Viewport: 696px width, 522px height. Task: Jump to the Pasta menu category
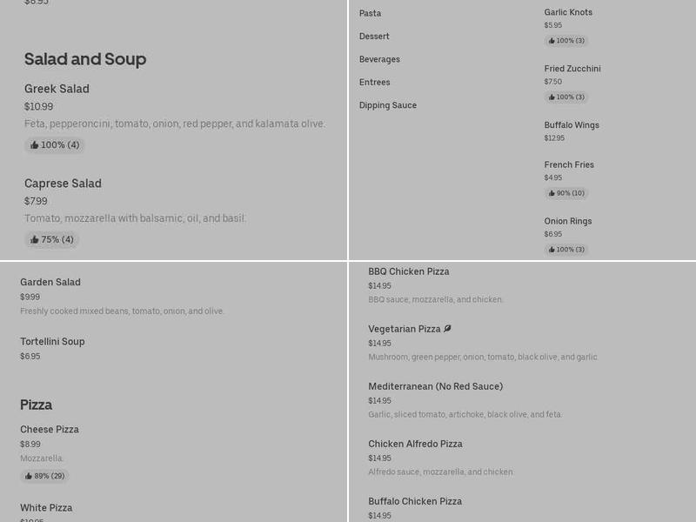pos(370,13)
